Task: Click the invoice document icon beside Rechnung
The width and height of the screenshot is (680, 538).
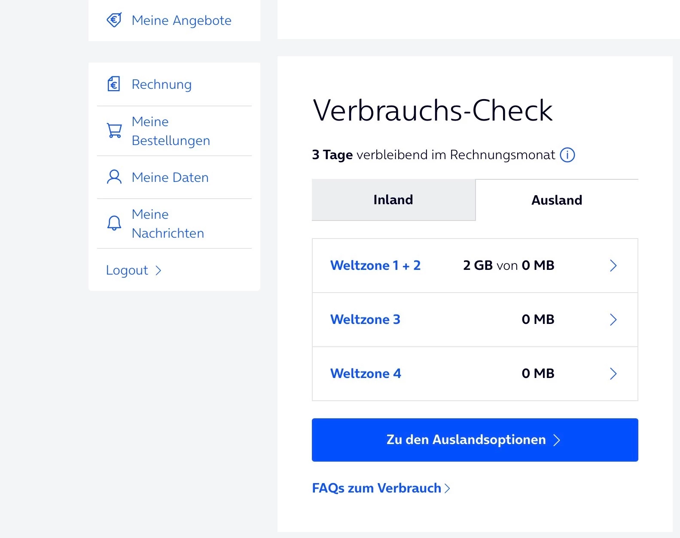Action: pyautogui.click(x=114, y=84)
